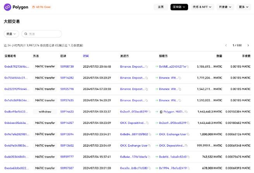Open Polygon MATI... receiver link
Image resolution: width=254 pixels, height=173 pixels.
pos(174,112)
